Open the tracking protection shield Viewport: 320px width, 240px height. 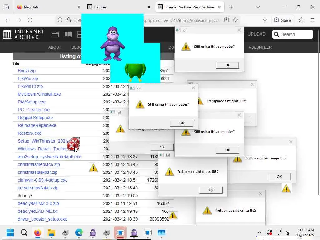click(x=60, y=20)
